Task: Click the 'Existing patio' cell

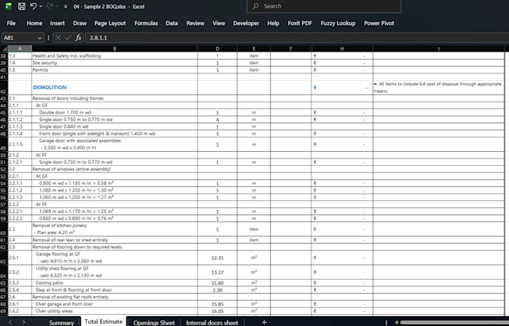Action: [115, 283]
